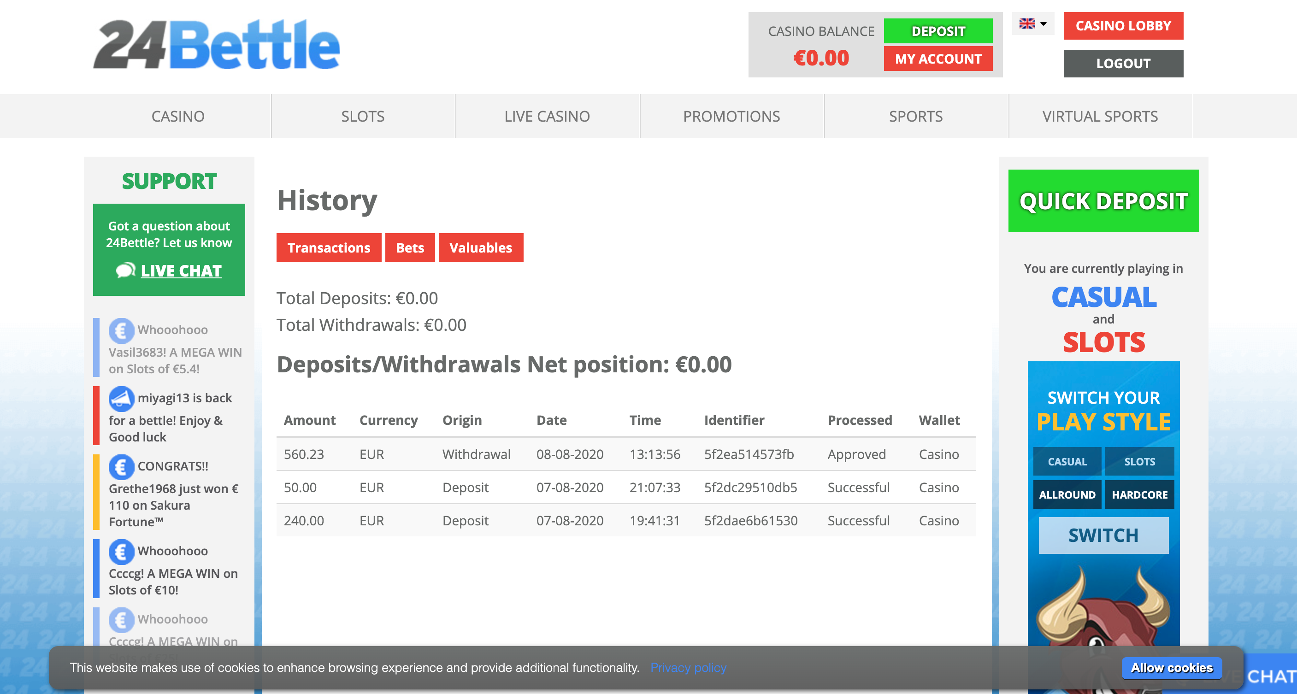The image size is (1297, 694).
Task: Click the Amount column header
Action: tap(309, 420)
